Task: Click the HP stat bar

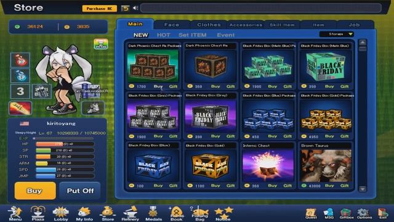Action: 65,144
